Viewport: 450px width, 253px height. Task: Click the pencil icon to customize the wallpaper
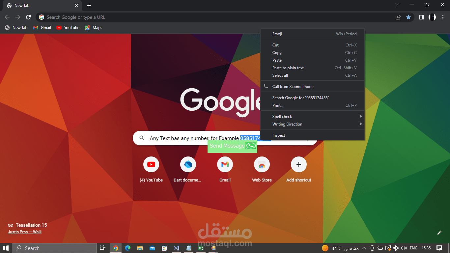(x=439, y=233)
